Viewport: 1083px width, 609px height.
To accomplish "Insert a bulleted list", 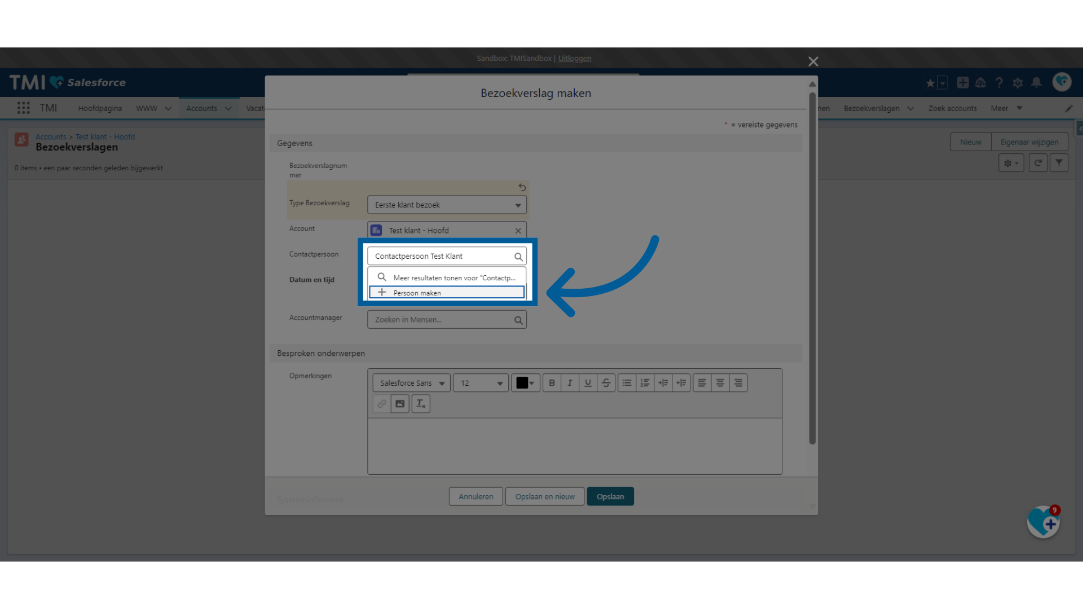I will click(627, 383).
